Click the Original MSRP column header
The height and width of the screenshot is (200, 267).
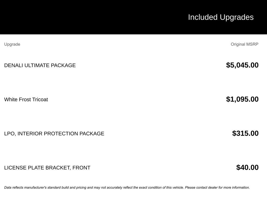point(244,44)
